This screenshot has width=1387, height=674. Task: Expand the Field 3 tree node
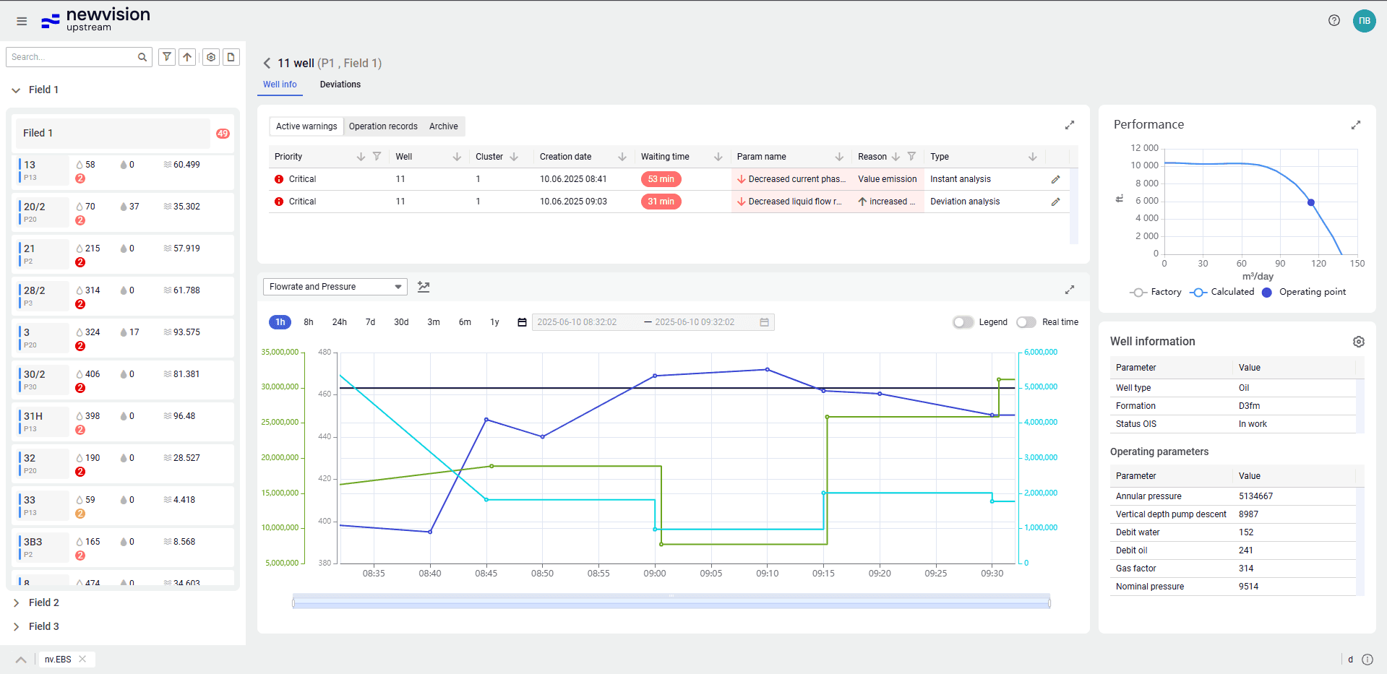16,626
